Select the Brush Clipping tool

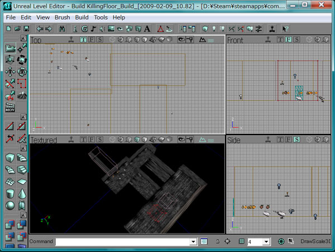tap(10, 84)
